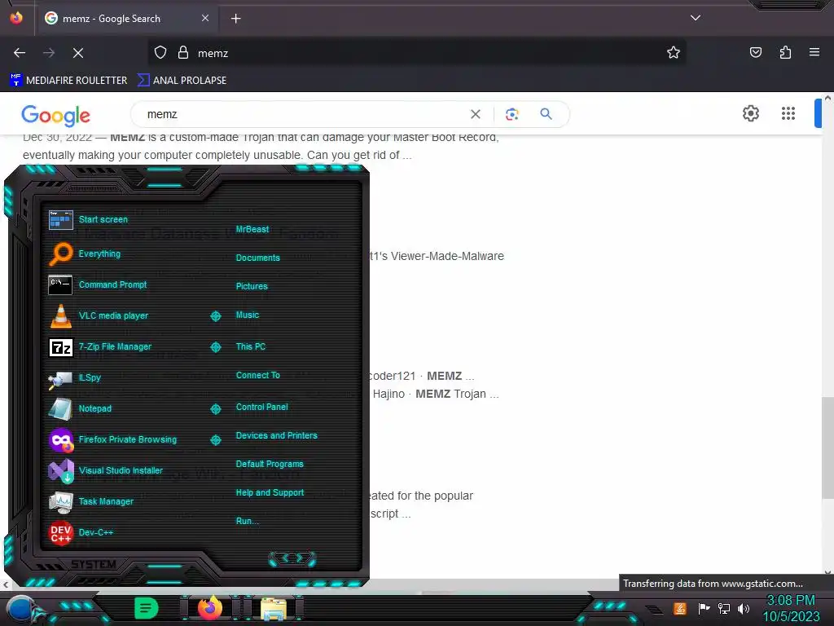Viewport: 834px width, 626px height.
Task: Open the Firefox View pinned button
Action: pyautogui.click(x=16, y=18)
